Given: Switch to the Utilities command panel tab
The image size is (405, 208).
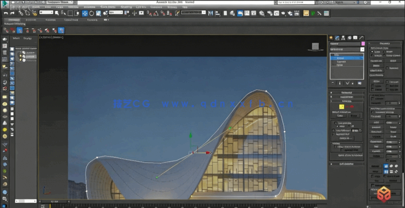Looking at the screenshot, I should coord(361,38).
